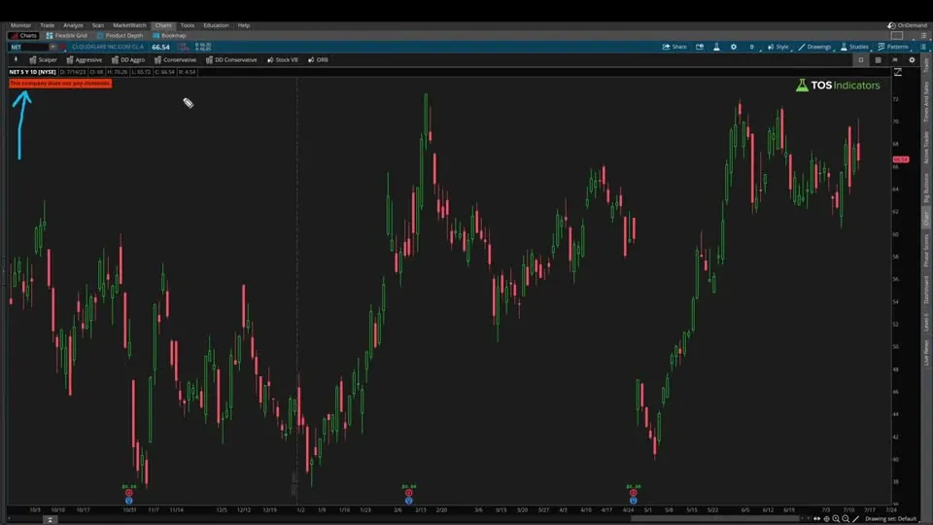Image resolution: width=933 pixels, height=525 pixels.
Task: Select the chart grid layout icon
Action: (x=878, y=60)
